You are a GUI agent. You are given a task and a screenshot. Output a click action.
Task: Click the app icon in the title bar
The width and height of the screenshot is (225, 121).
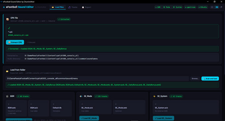[1, 2]
